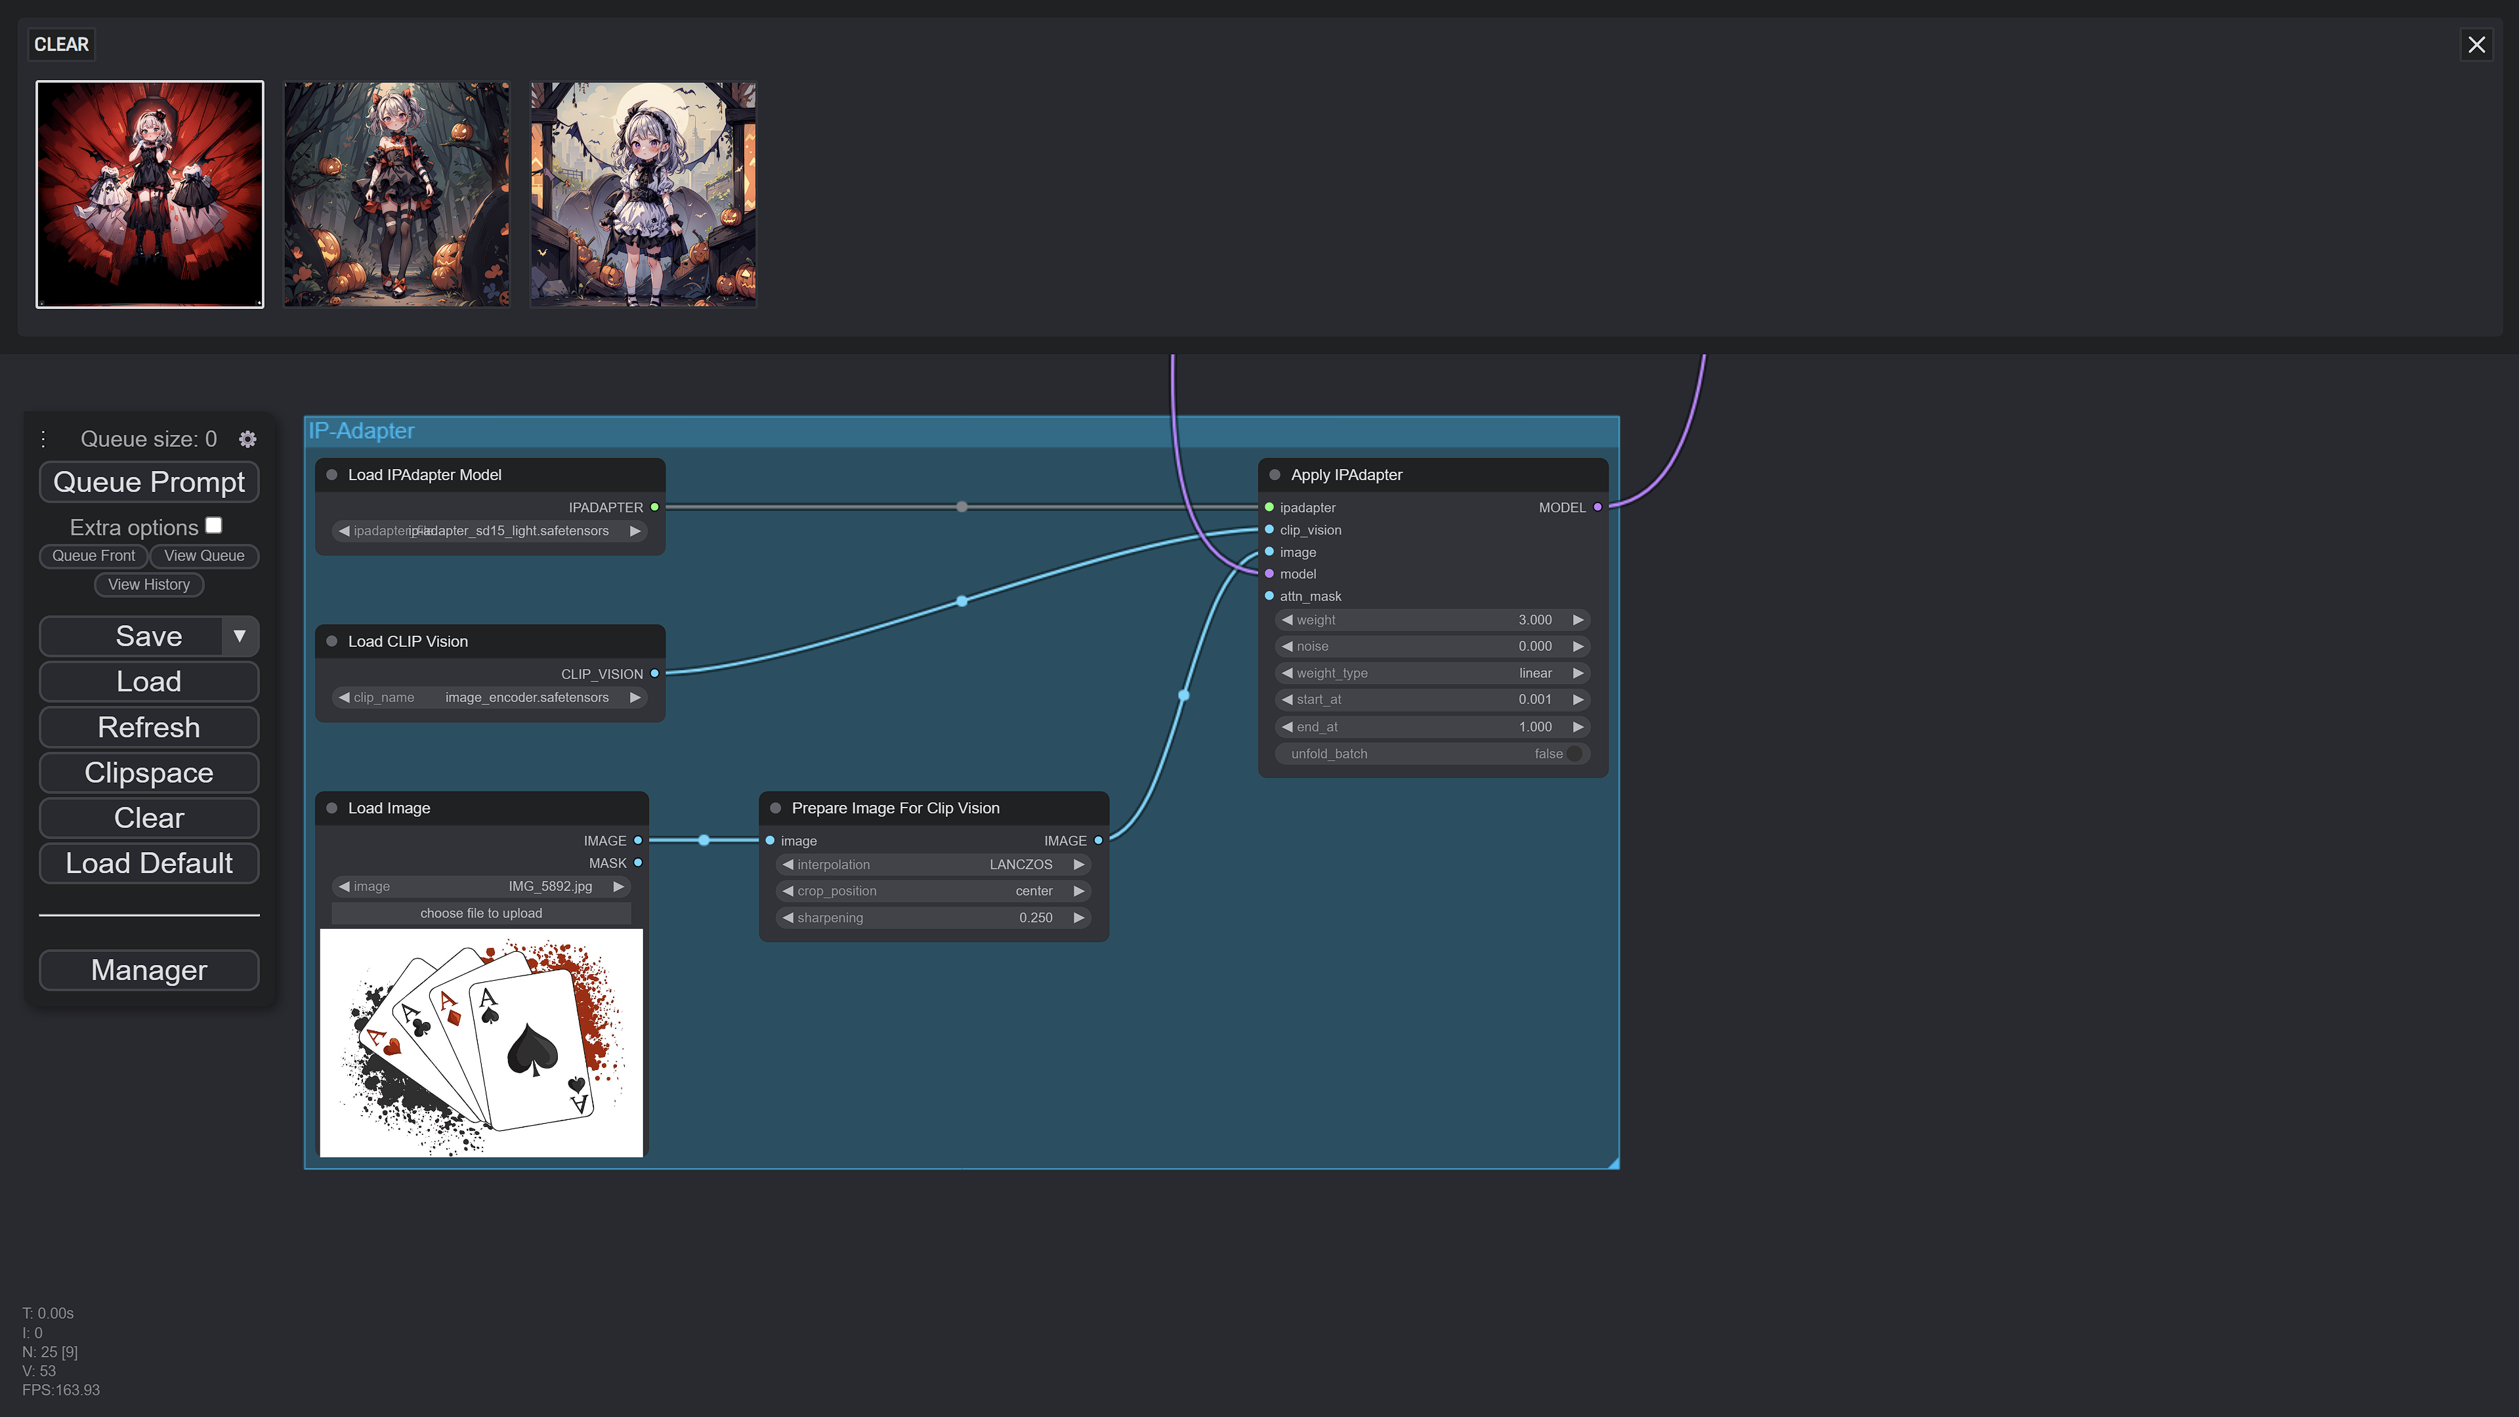Collapse the Load CLIP Vision node dot
The width and height of the screenshot is (2519, 1417).
click(x=331, y=641)
